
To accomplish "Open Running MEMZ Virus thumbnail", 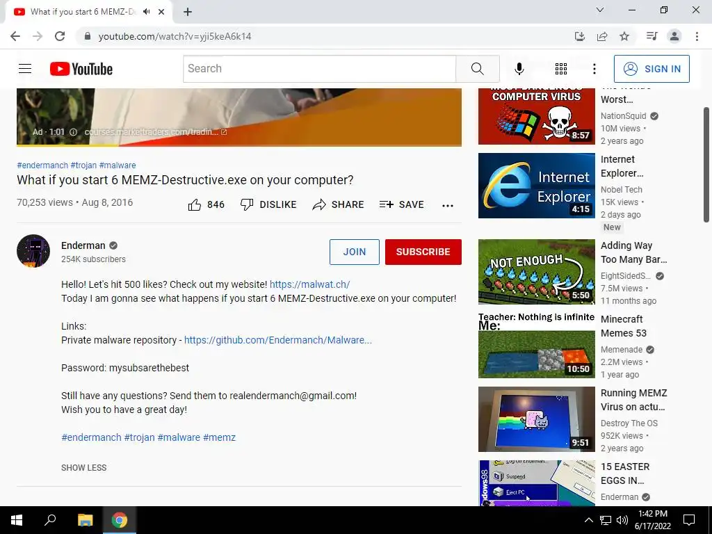I will point(536,419).
